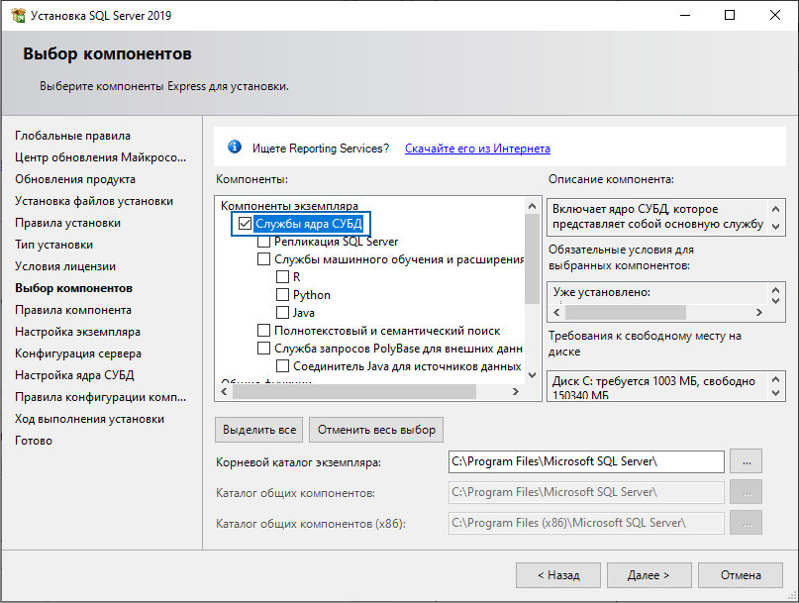
Task: Select Тип установки step
Action: pyautogui.click(x=54, y=245)
